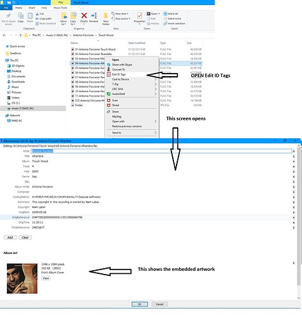The width and height of the screenshot is (302, 320).
Task: Click Pin to Quick access icon
Action: click(x=8, y=16)
